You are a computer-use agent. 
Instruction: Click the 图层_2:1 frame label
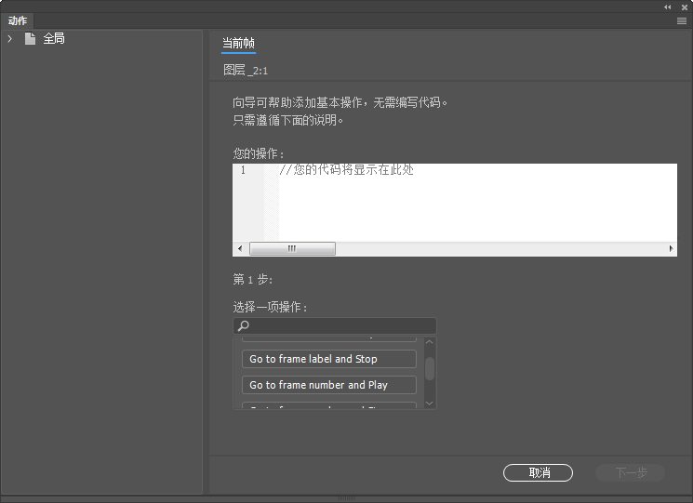[246, 71]
